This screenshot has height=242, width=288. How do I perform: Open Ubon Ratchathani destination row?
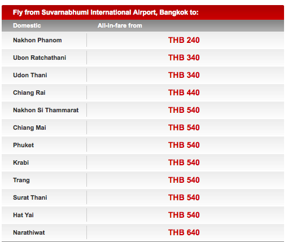pyautogui.click(x=143, y=58)
